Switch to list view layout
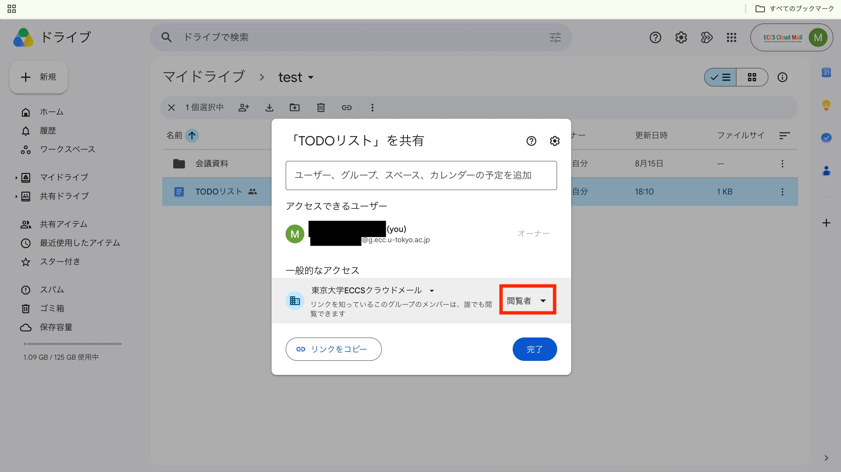This screenshot has height=472, width=841. [x=720, y=77]
